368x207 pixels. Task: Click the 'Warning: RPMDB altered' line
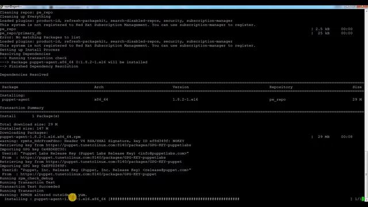44,195
